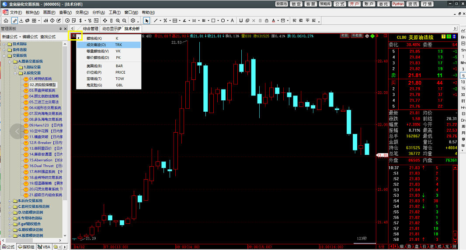Click the 买 buy icon in the toolbar
Viewport: 466px width, 250px height.
(x=295, y=21)
